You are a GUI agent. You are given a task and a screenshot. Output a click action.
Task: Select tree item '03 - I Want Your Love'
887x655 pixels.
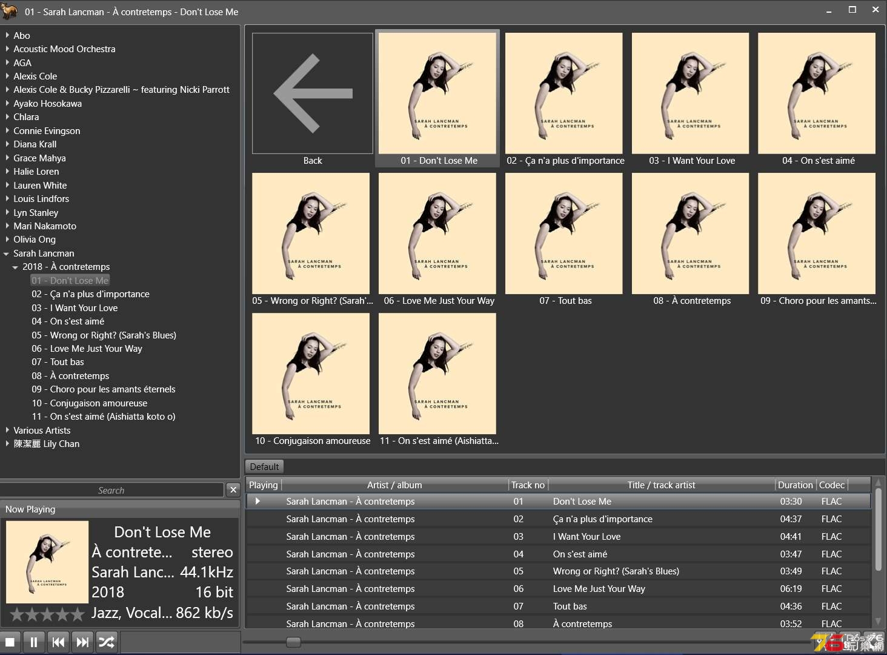[x=75, y=307]
